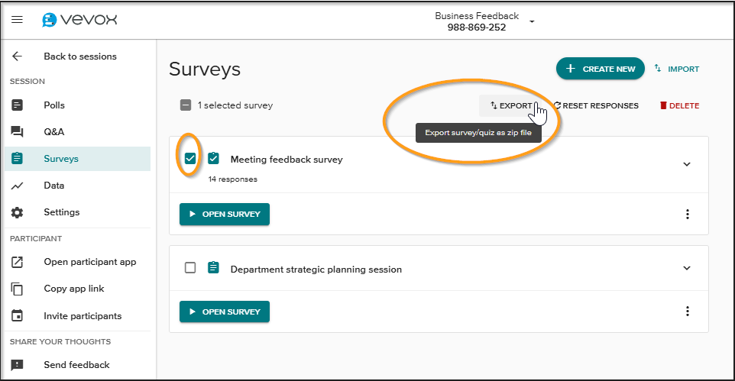Open more options for Department strategic planning

click(687, 312)
